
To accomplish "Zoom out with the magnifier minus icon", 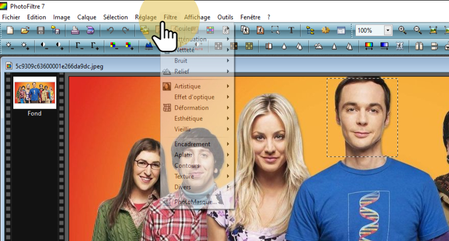I will coord(418,30).
